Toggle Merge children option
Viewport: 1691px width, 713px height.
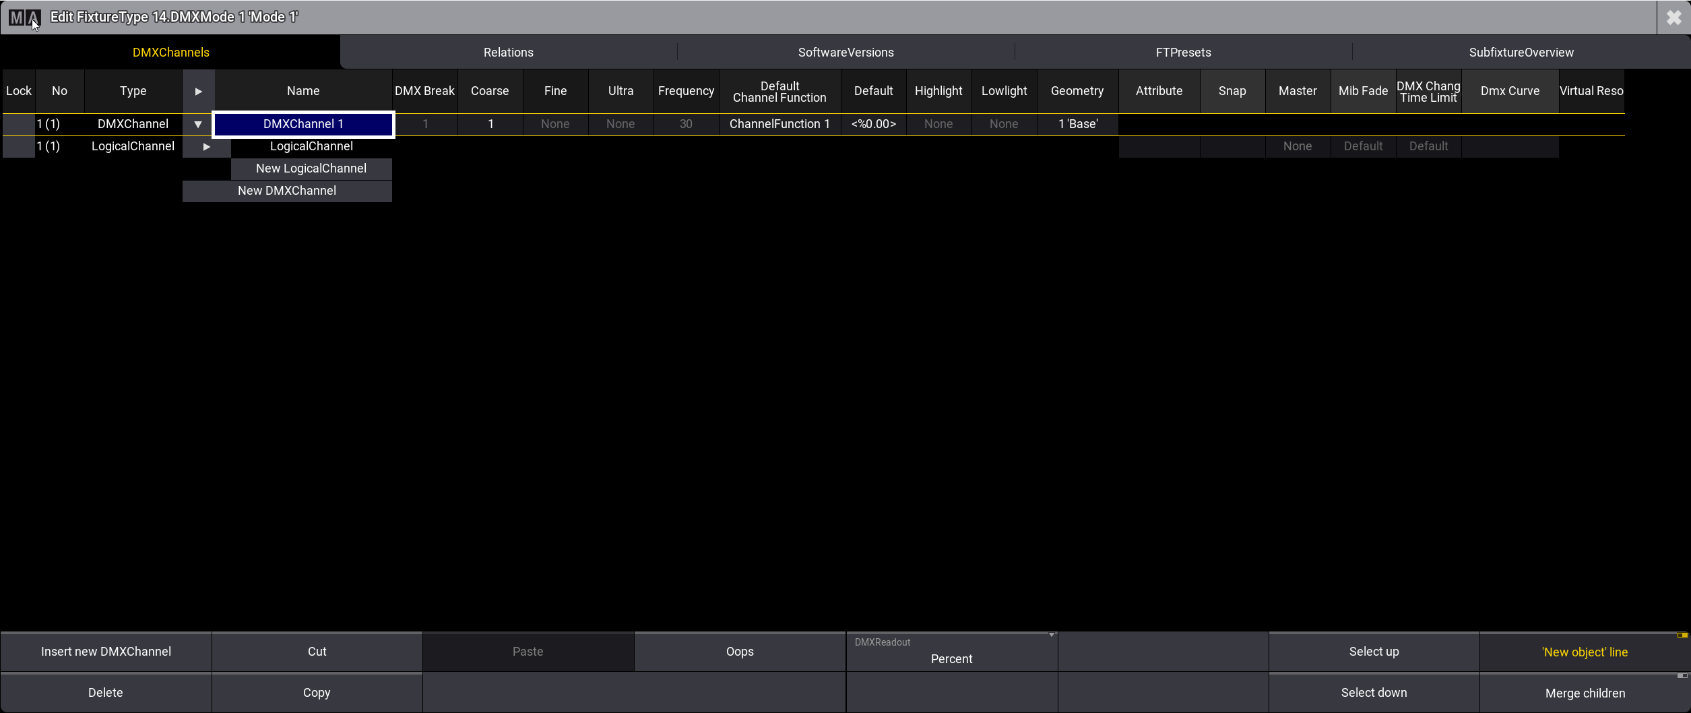pos(1584,693)
